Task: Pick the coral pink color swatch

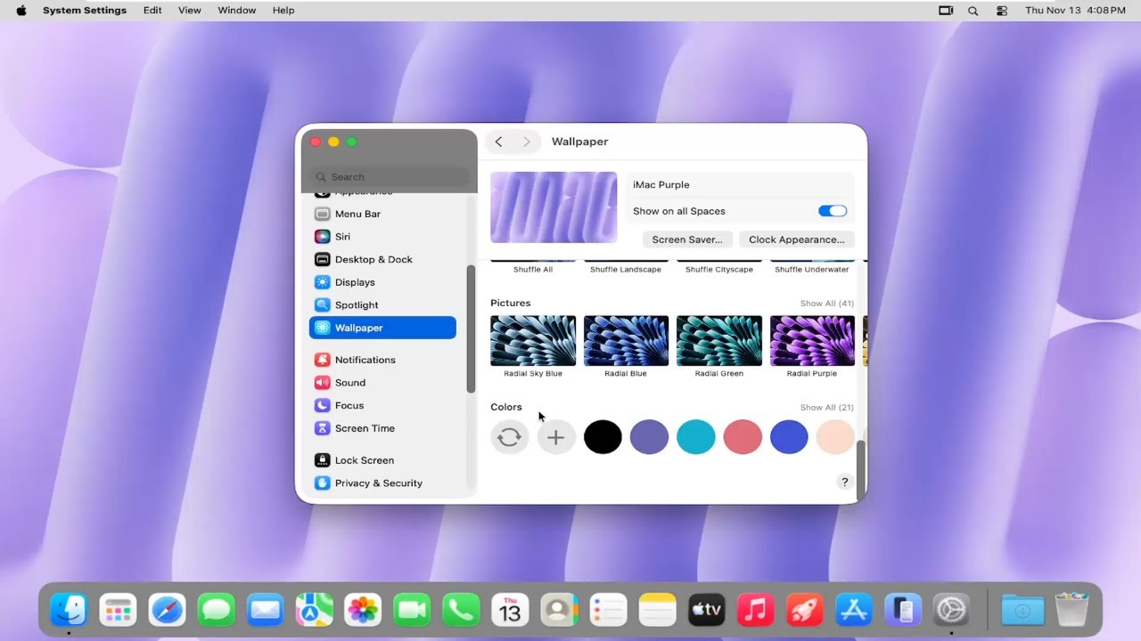Action: coord(743,437)
